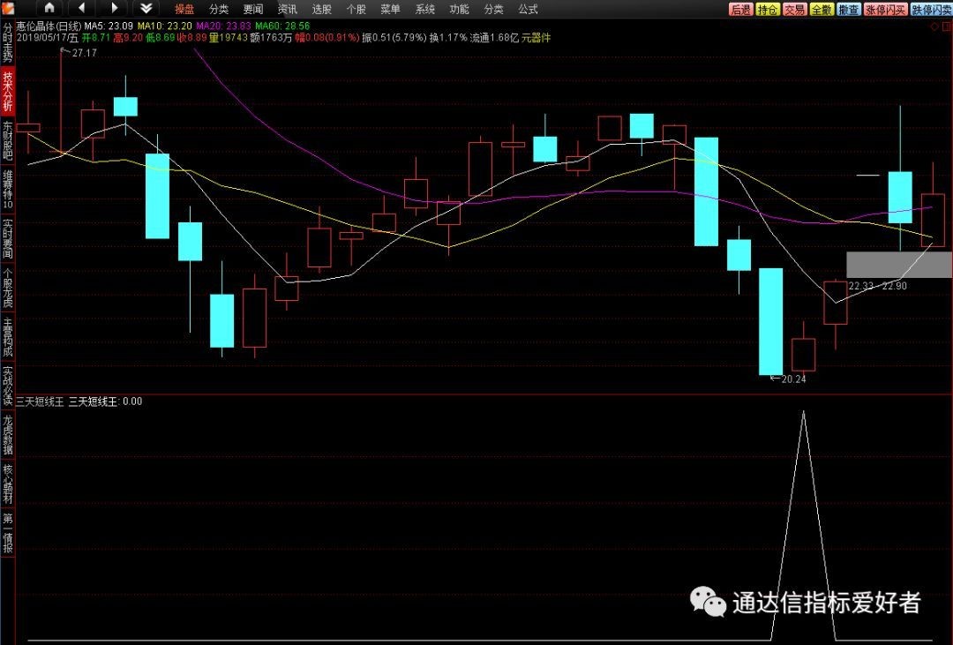This screenshot has height=645, width=953.
Task: Open the 功能 menu
Action: click(459, 9)
